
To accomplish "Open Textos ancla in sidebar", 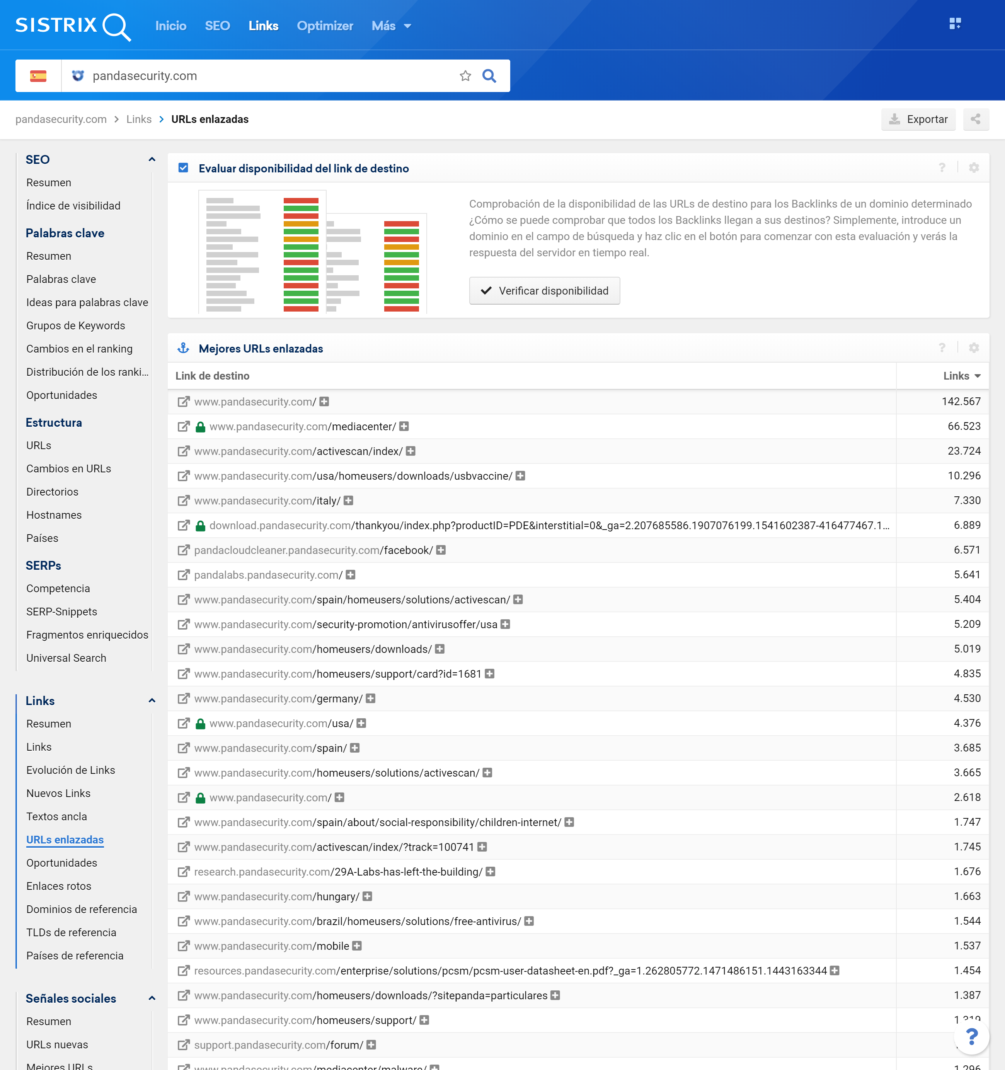I will click(x=56, y=816).
